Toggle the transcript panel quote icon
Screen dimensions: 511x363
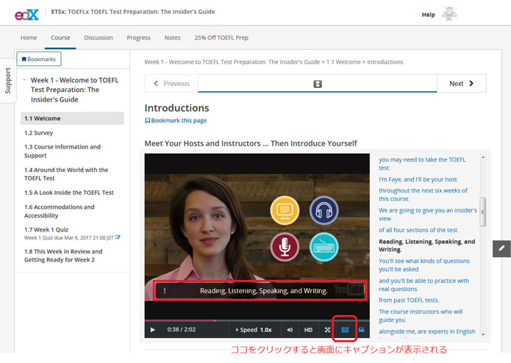[362, 329]
